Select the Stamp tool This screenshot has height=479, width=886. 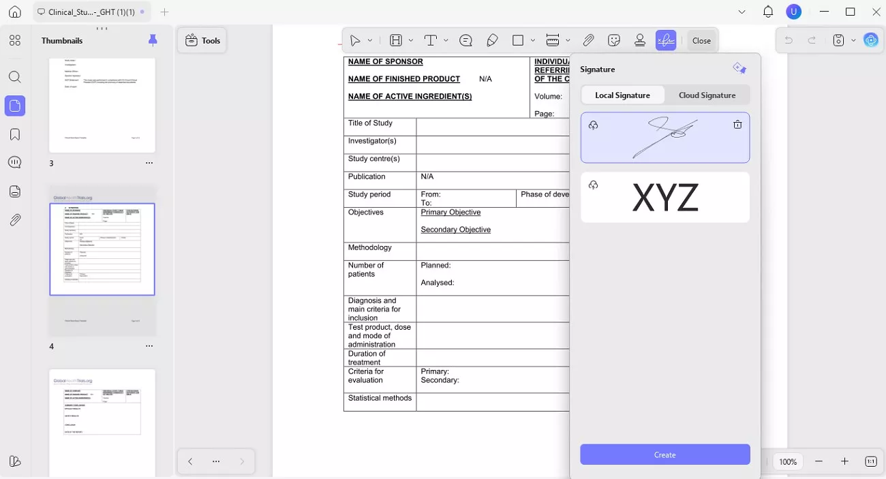click(x=640, y=40)
